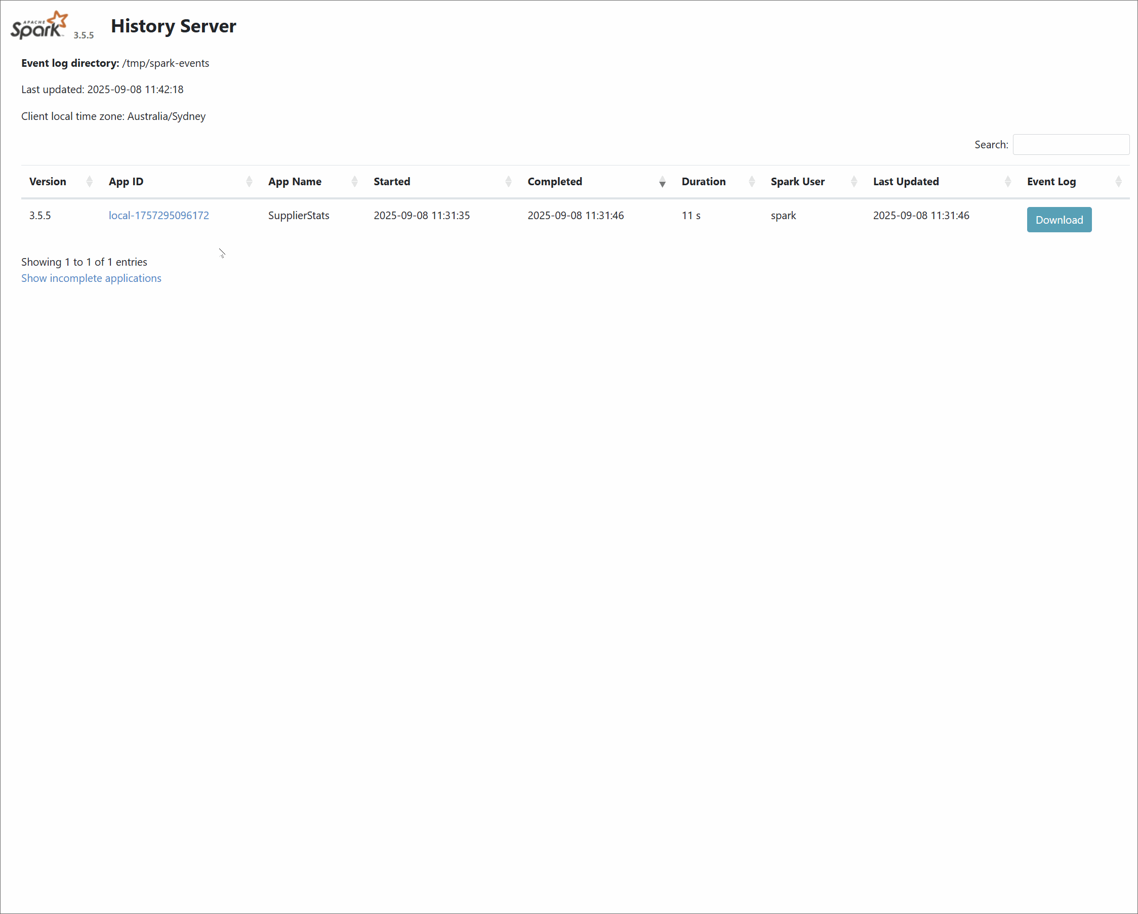The image size is (1138, 914).
Task: Click the App Name column header
Action: click(295, 182)
